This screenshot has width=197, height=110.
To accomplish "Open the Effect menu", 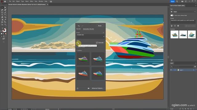I will point(31,1).
